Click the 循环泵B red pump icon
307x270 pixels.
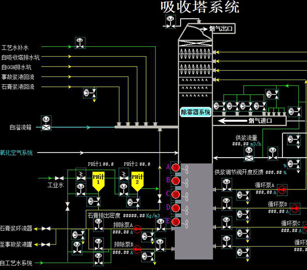295,208
